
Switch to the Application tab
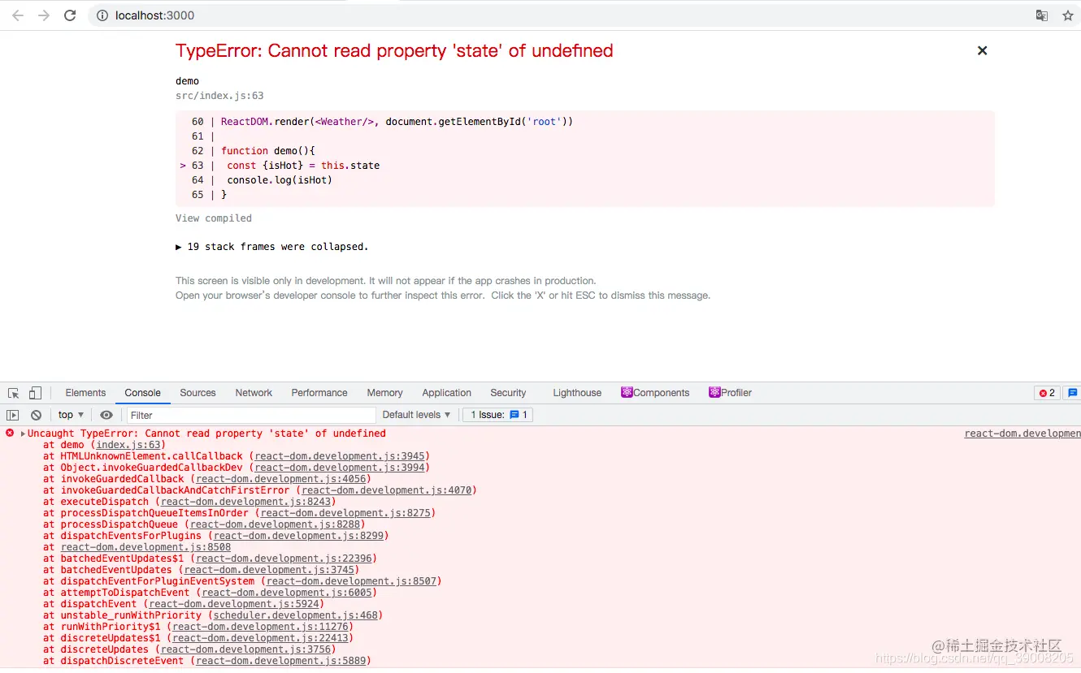pyautogui.click(x=446, y=393)
